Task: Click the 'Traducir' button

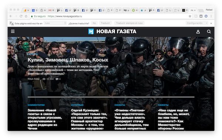Action: point(105,23)
